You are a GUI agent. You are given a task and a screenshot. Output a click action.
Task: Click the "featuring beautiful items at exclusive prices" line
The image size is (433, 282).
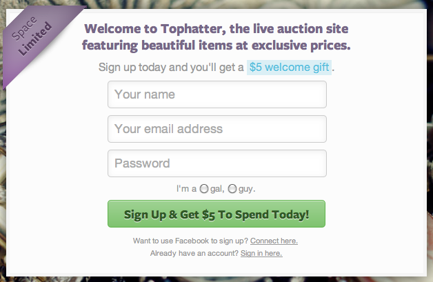216,46
